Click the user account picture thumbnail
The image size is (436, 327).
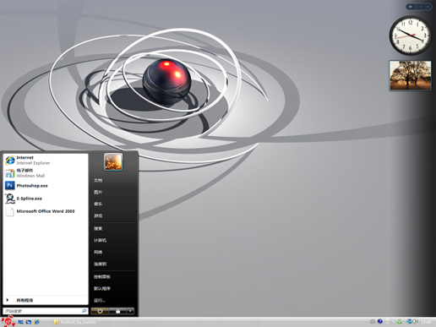point(113,161)
